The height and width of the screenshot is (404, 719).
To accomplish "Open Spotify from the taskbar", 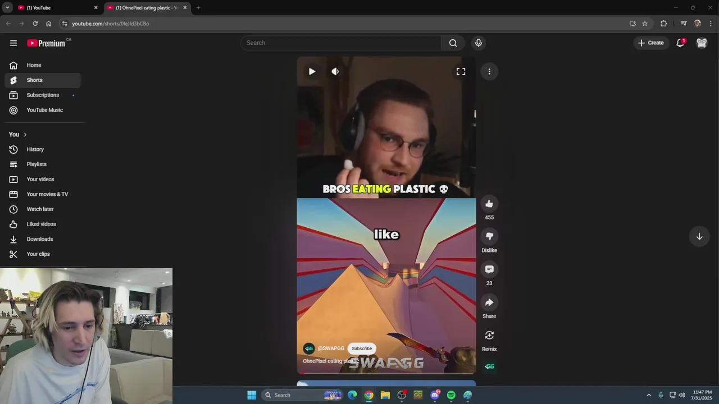I will coord(451,395).
